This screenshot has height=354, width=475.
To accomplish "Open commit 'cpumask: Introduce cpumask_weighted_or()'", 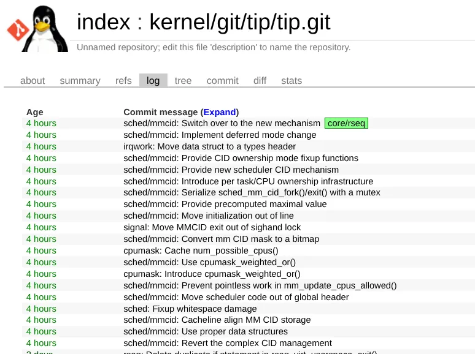I will pyautogui.click(x=212, y=274).
